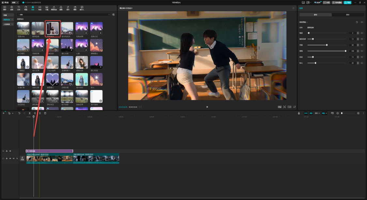Open the linkage dropdown arrow above the timeline
This screenshot has width=367, height=200.
click(x=319, y=113)
